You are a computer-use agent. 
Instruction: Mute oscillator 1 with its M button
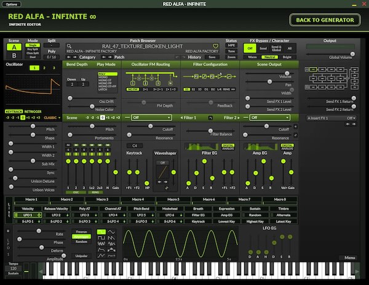[x=68, y=145]
